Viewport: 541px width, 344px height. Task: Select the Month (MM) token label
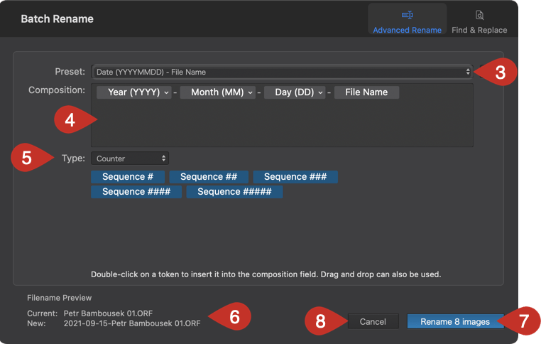[217, 92]
